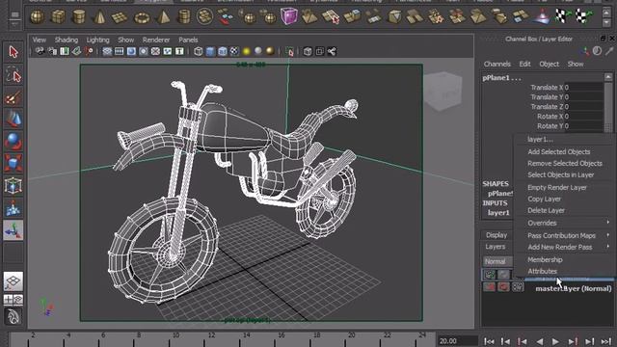The height and width of the screenshot is (347, 617).
Task: Create a polygon cylinder from shelf
Action: (79, 17)
